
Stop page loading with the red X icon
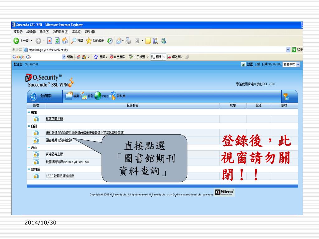(50, 41)
